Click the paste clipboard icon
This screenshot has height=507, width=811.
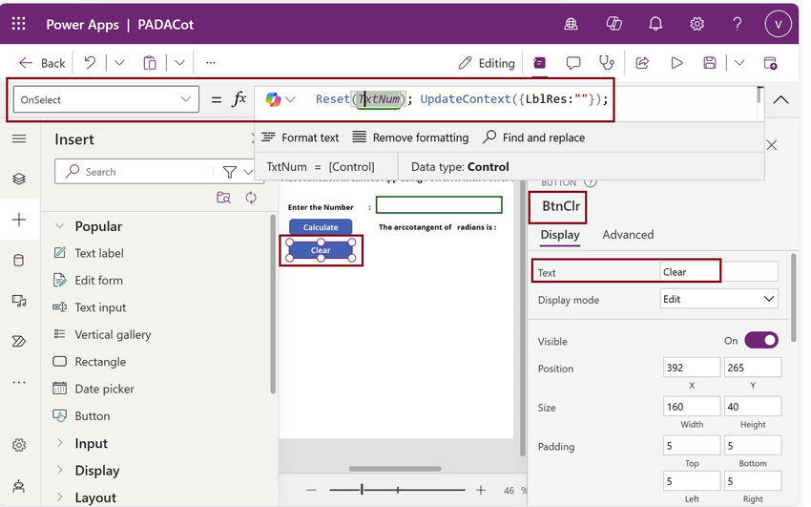click(x=150, y=63)
